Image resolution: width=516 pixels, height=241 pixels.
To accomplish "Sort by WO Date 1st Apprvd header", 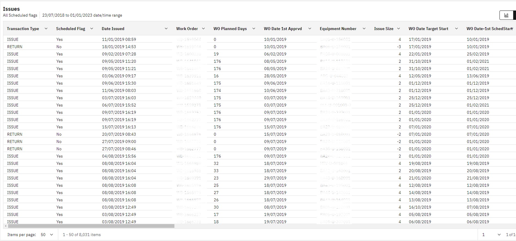I will (x=283, y=29).
